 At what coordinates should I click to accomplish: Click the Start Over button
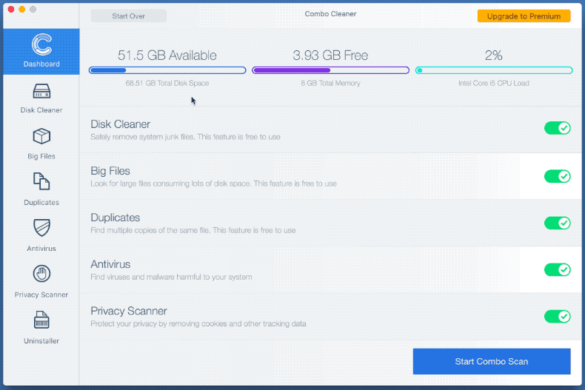pos(128,16)
